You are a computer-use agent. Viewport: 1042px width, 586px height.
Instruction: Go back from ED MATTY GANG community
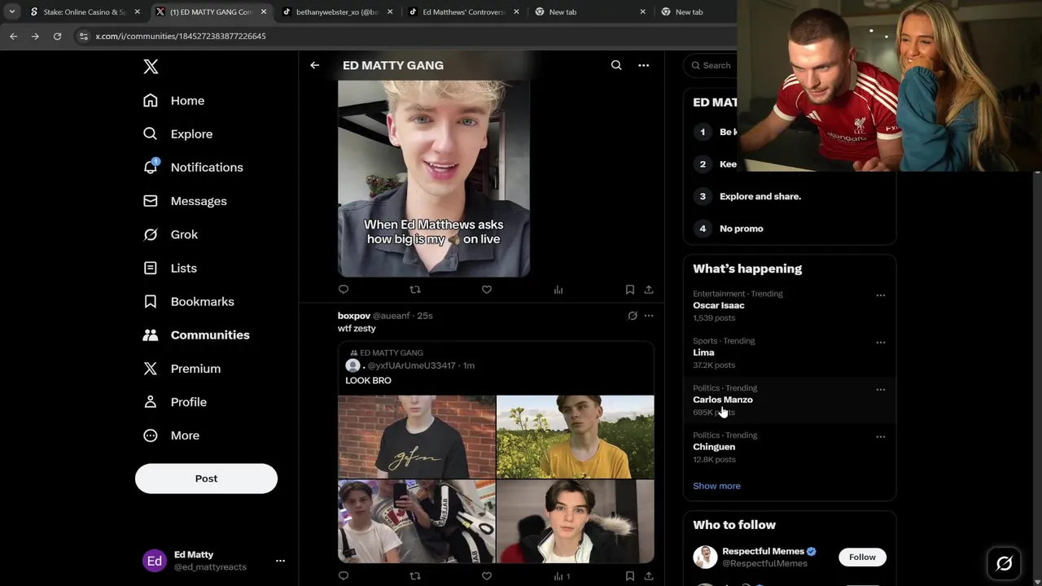pos(314,65)
